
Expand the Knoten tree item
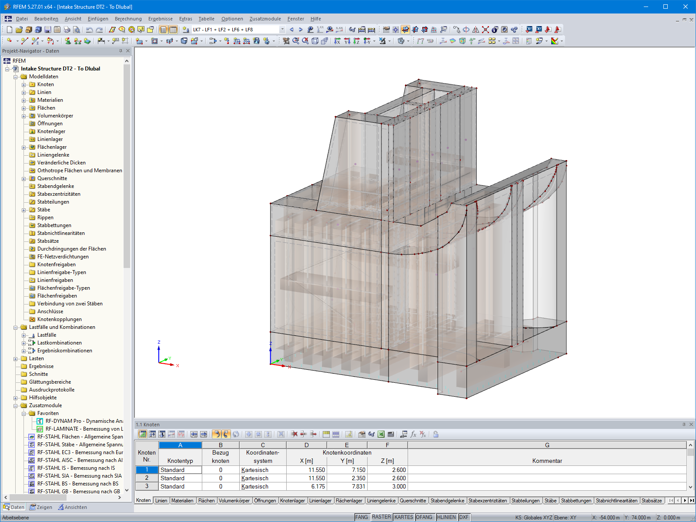(24, 84)
